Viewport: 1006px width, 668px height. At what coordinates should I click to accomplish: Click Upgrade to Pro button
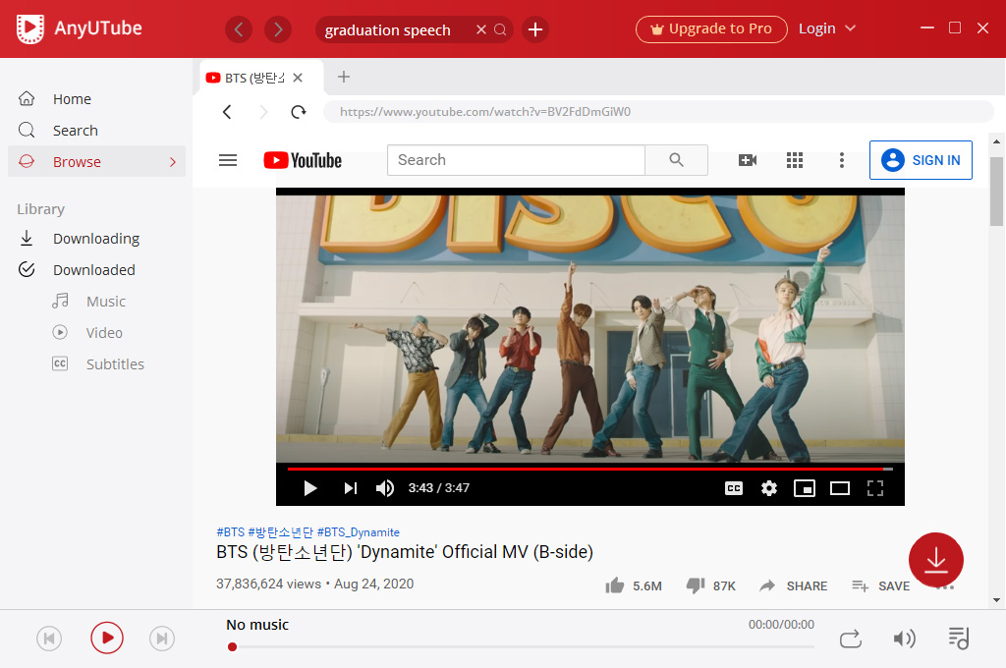711,28
